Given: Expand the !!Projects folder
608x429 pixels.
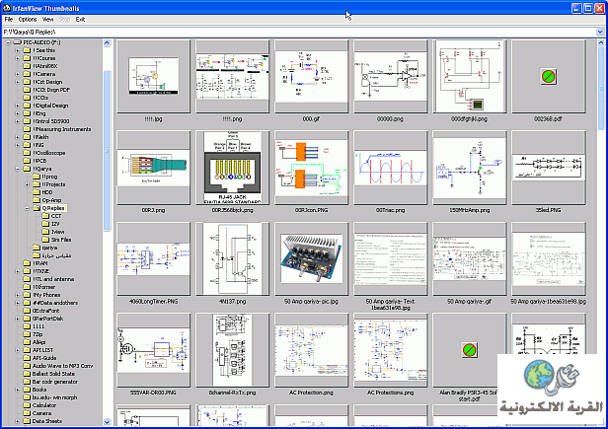Looking at the screenshot, I should [27, 184].
